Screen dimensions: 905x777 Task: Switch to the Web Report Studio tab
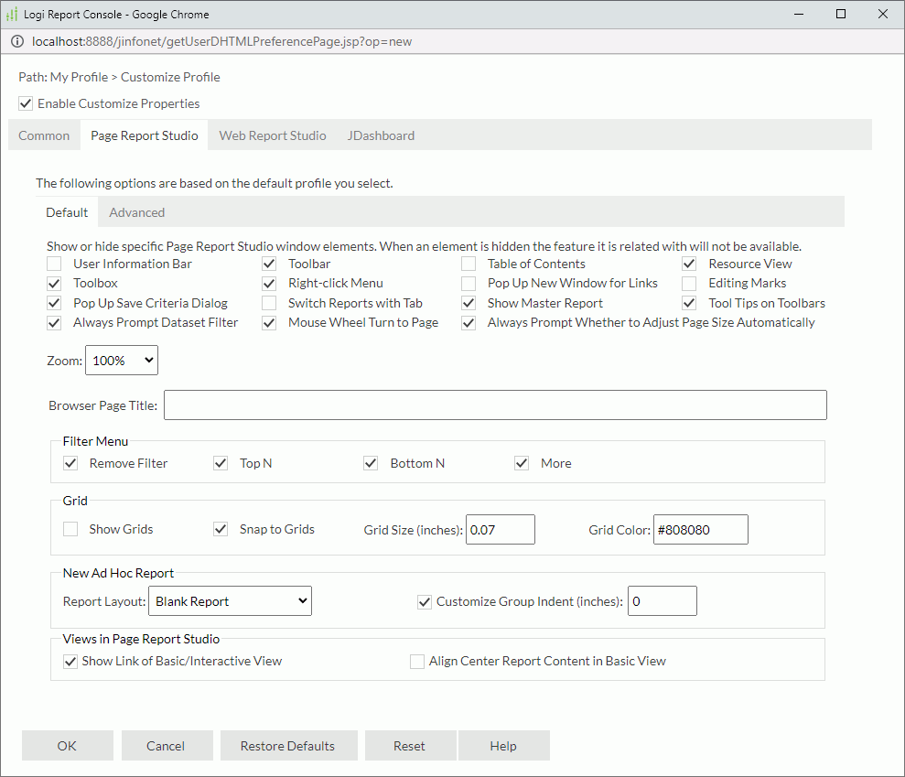point(272,135)
